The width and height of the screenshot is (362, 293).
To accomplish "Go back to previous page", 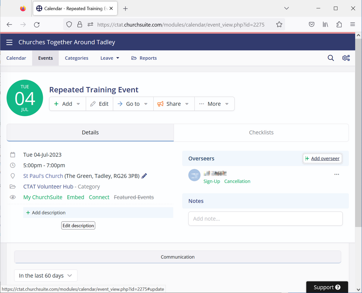I will tap(10, 24).
